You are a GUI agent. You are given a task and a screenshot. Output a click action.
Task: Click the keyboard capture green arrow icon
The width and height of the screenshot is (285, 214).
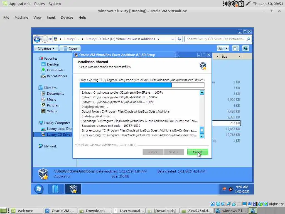266,204
